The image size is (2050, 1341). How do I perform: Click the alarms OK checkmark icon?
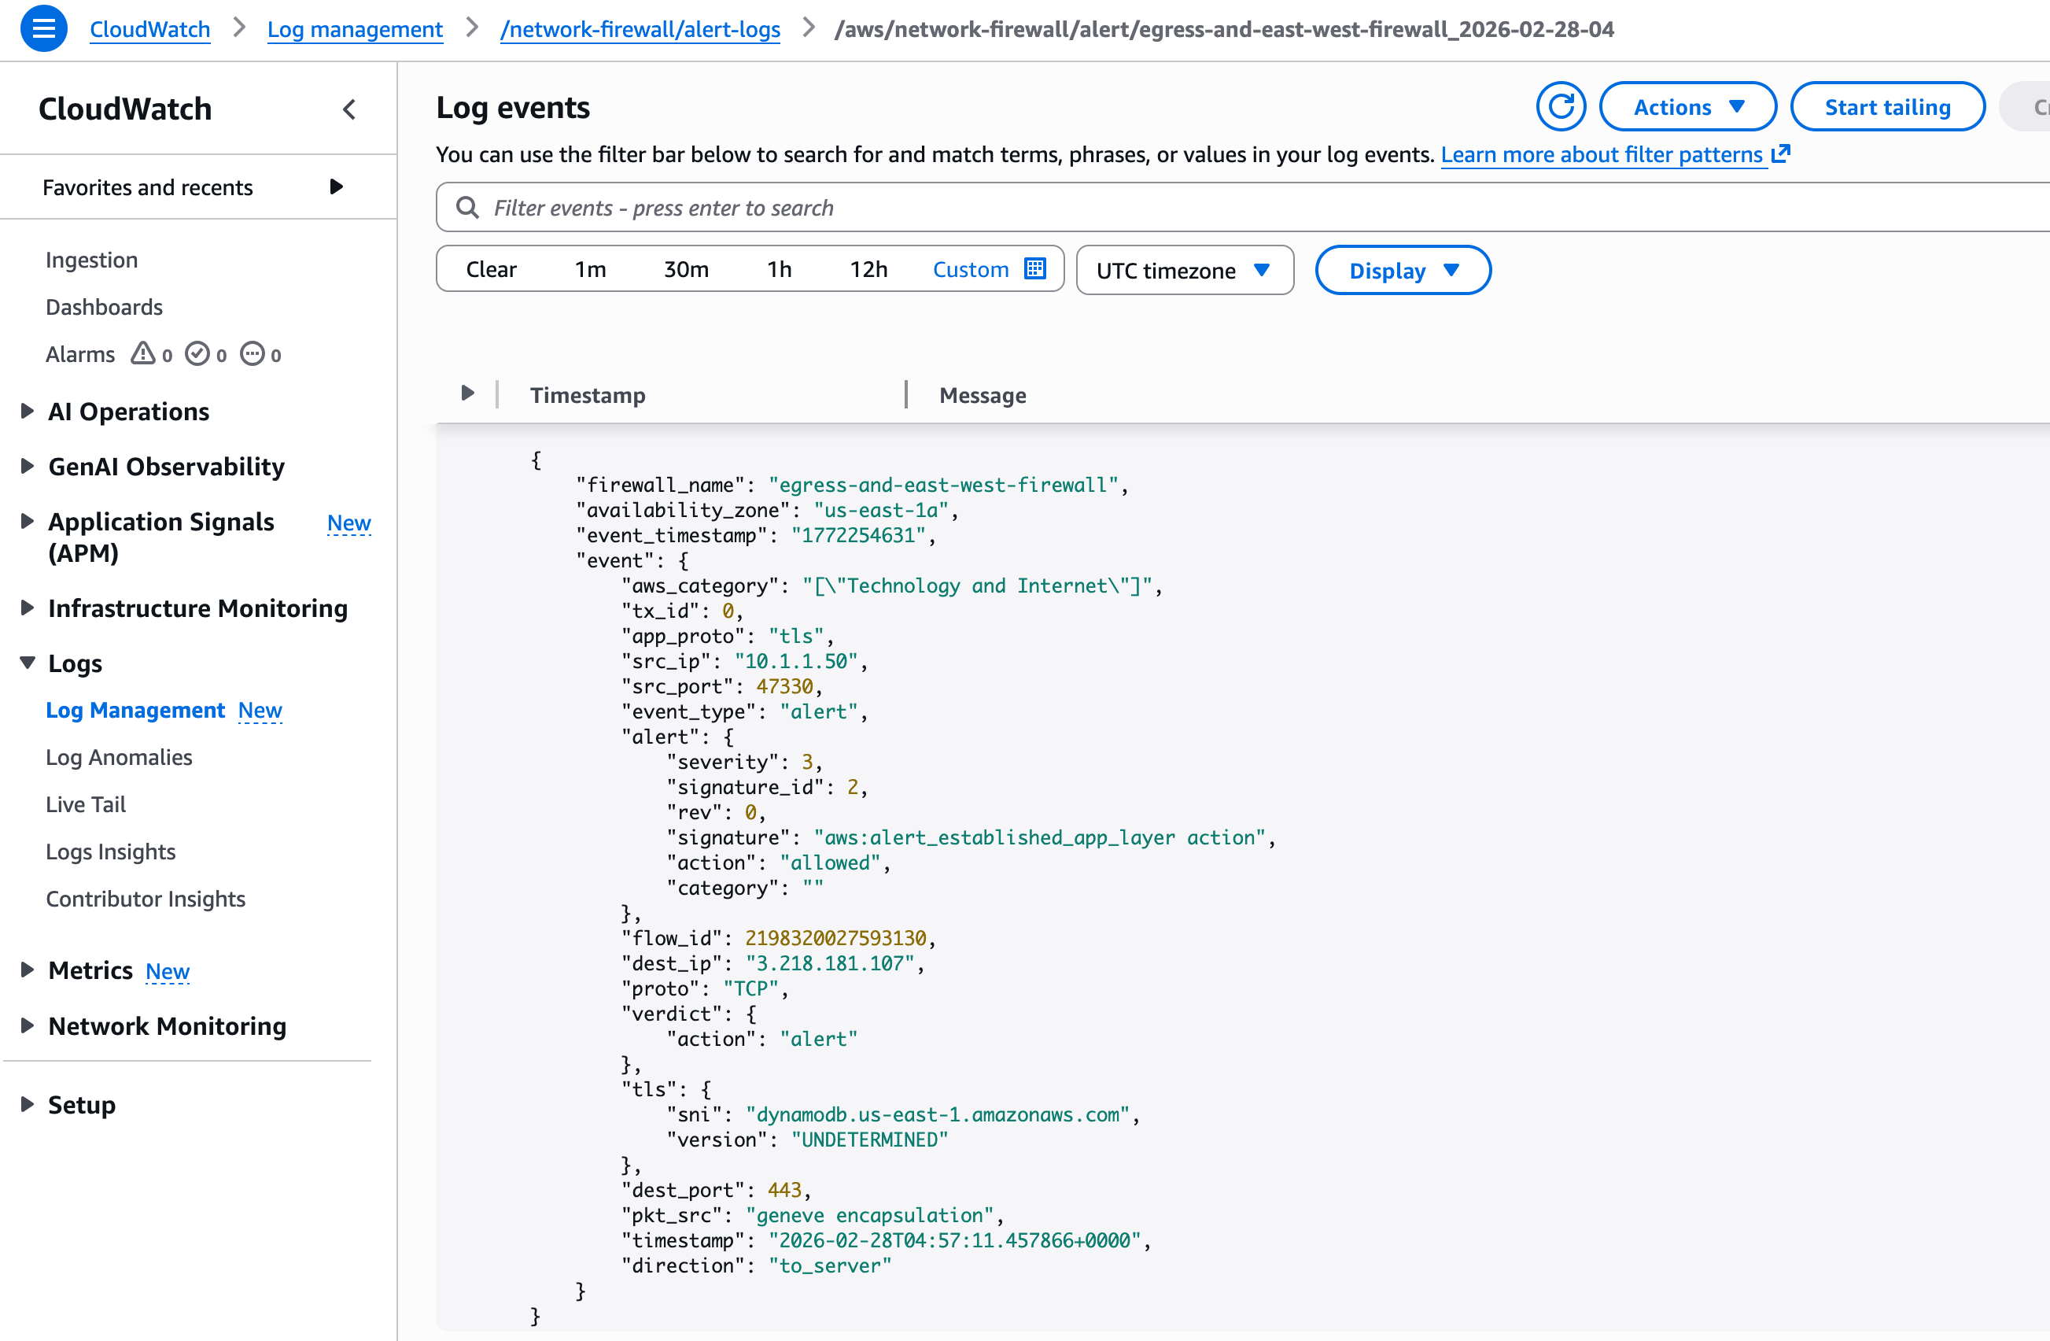[x=197, y=354]
